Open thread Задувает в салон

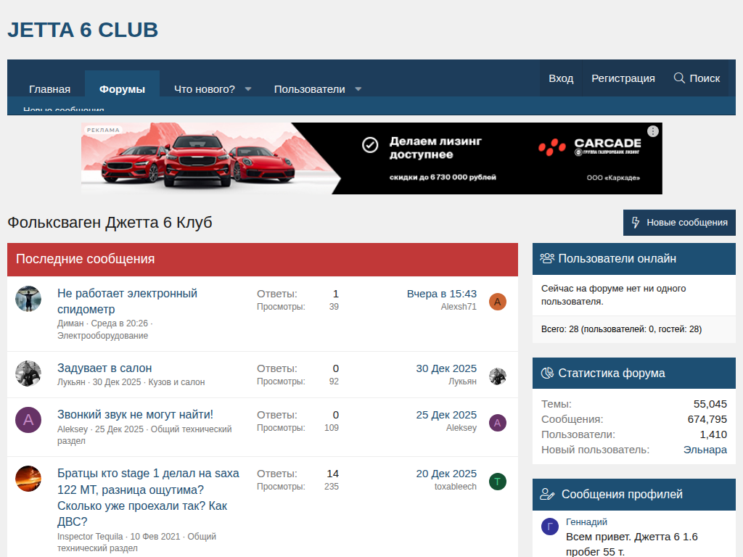tap(104, 368)
